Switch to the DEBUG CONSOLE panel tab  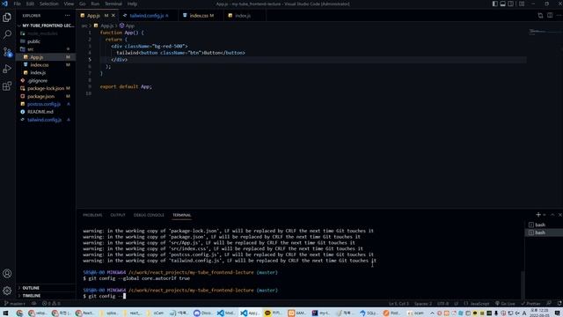(149, 215)
